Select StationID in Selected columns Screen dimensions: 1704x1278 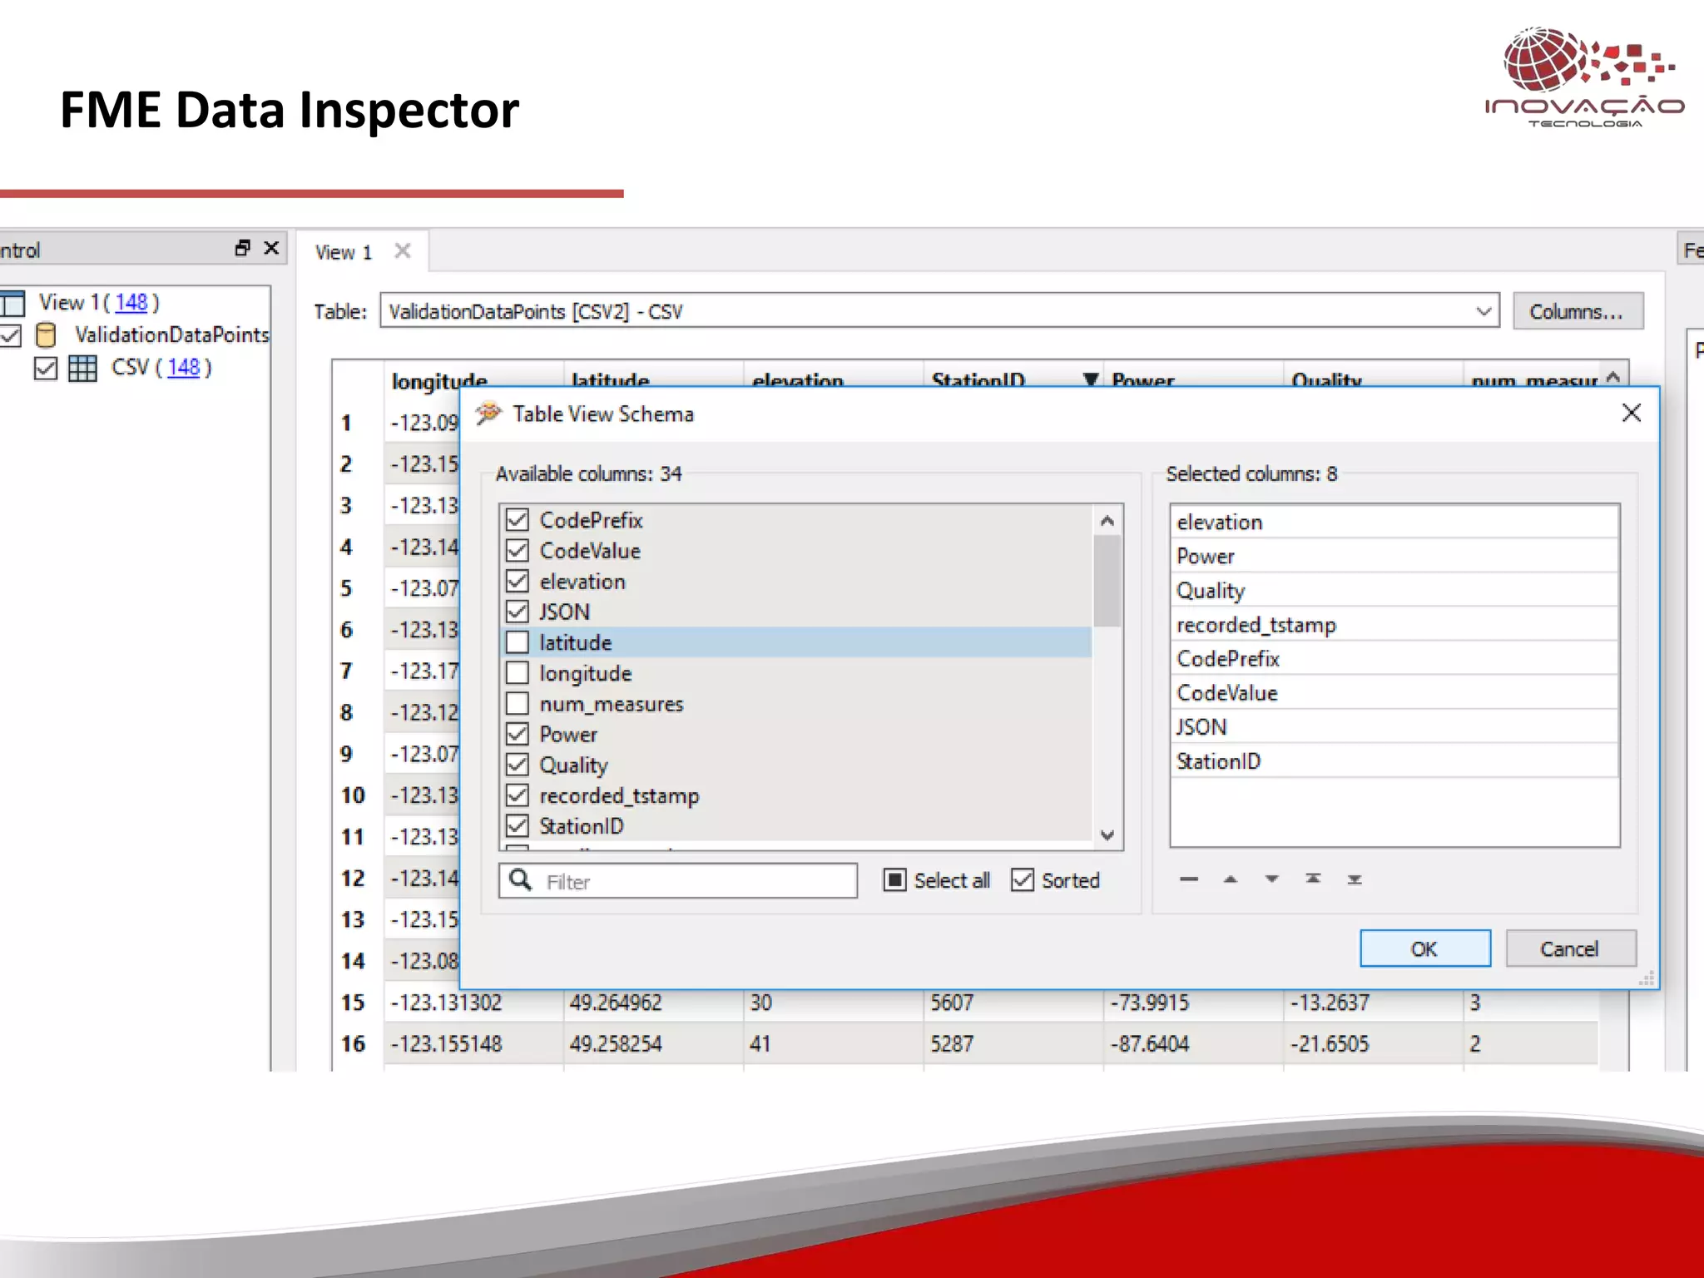click(1394, 760)
